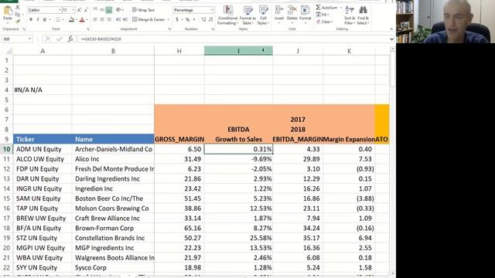Viewport: 495px width, 278px height.
Task: Open the Font group dialog launcher
Action: point(87,29)
